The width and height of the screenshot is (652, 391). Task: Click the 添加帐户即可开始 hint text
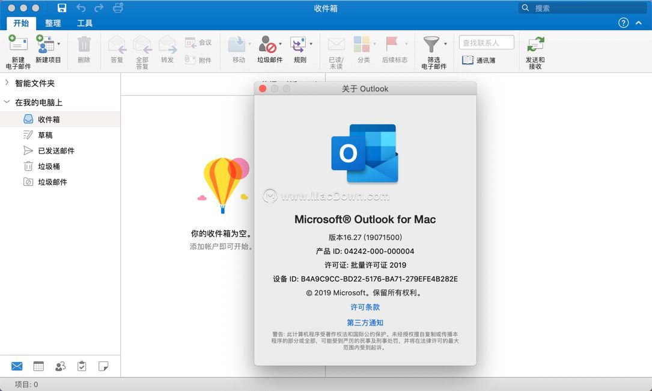tap(221, 247)
